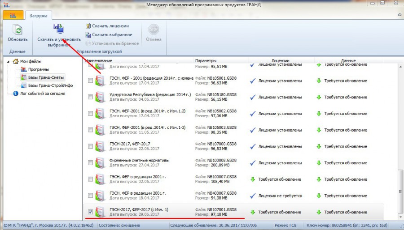This screenshot has height=230, width=404.
Task: Click license checkmark icon for Удмуртская Республика
Action: 253,97
